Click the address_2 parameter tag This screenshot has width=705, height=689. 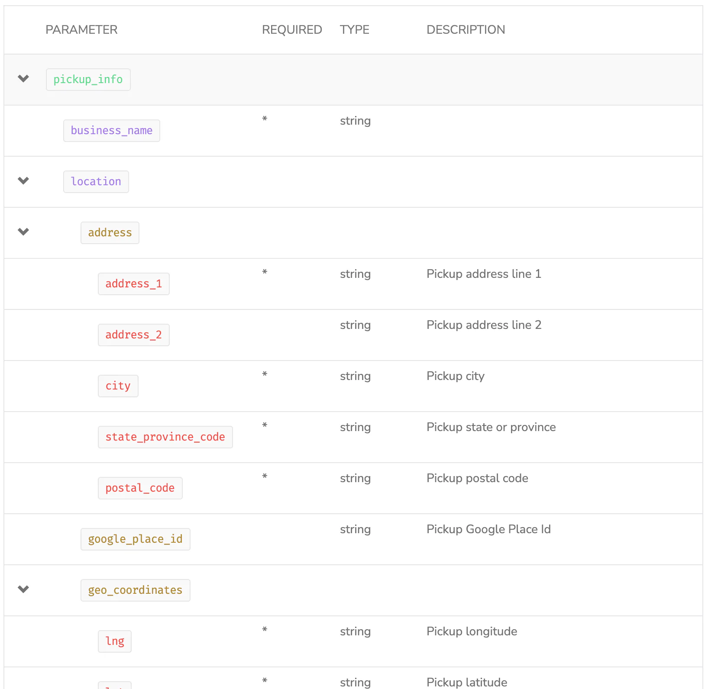click(134, 335)
